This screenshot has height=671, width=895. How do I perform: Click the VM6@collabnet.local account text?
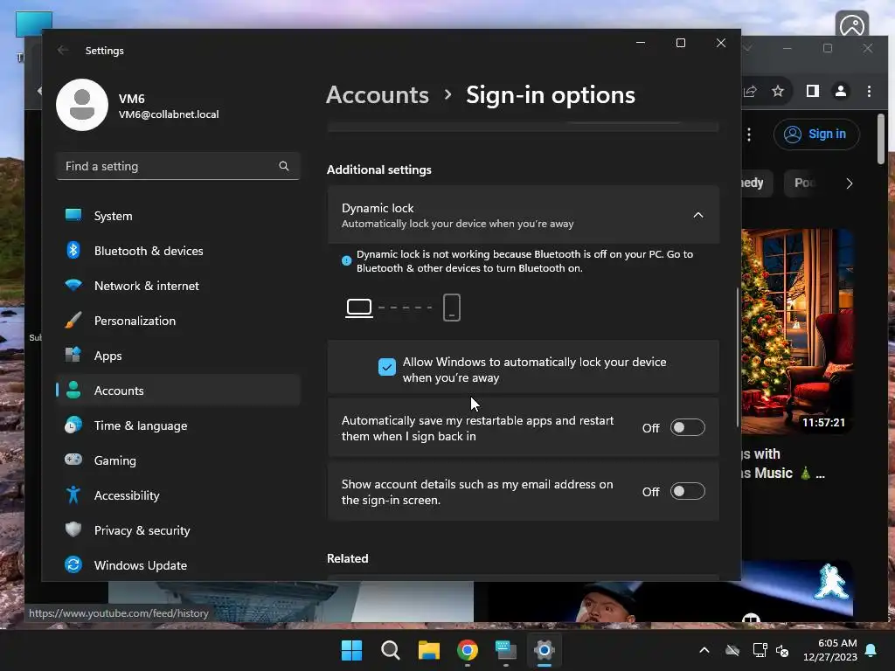[169, 114]
